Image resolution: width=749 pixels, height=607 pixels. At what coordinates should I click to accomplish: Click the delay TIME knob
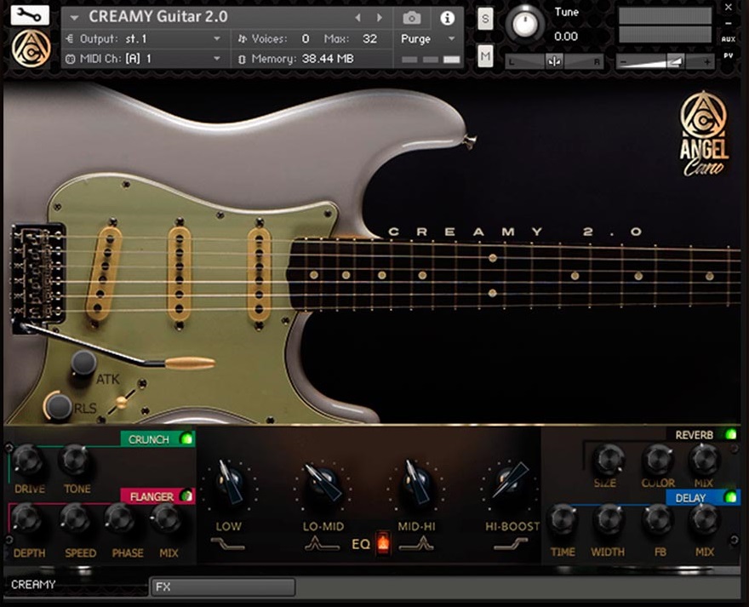[x=563, y=519]
